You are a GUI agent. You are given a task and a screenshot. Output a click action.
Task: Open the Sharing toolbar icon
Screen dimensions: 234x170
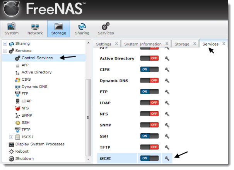tap(82, 29)
